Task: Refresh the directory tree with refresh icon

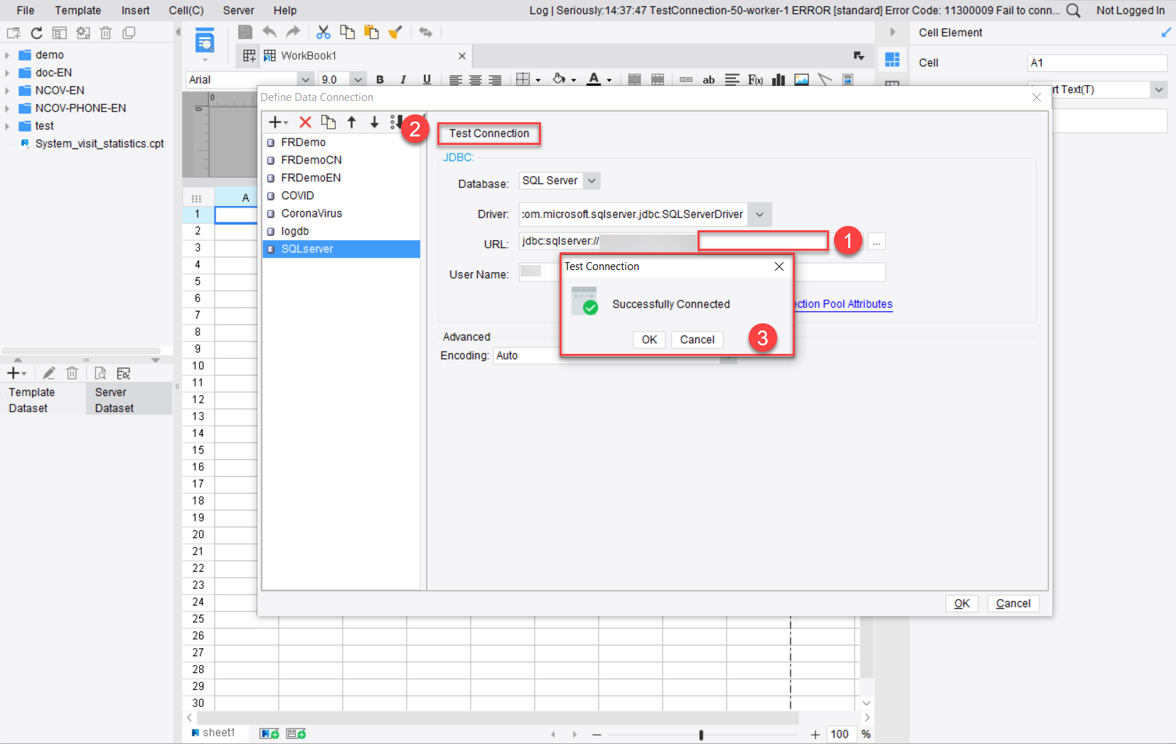Action: click(36, 33)
